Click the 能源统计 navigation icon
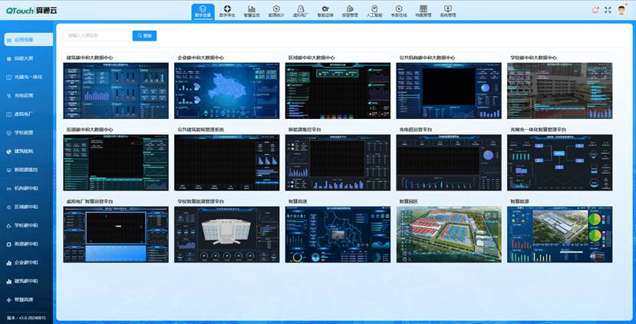Image resolution: width=636 pixels, height=324 pixels. pyautogui.click(x=276, y=11)
